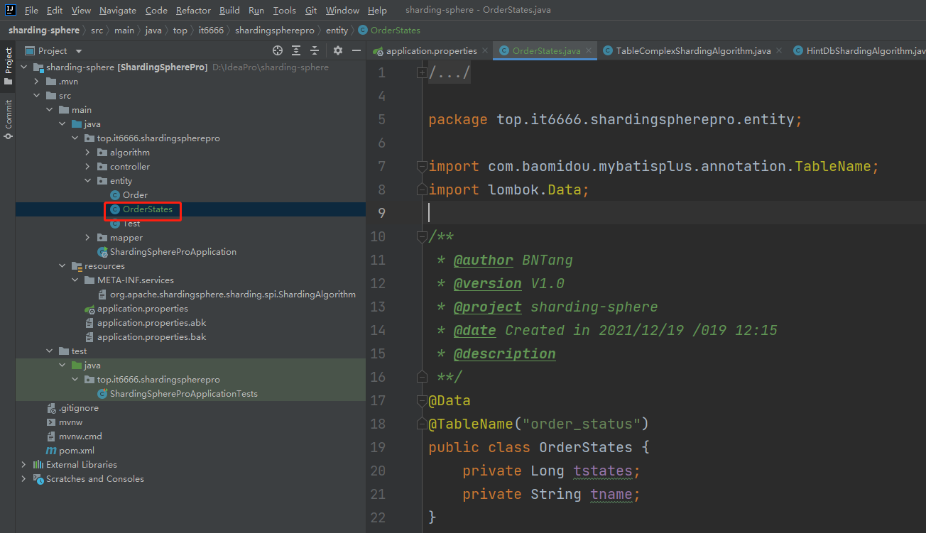The image size is (926, 533).
Task: Click line number 19 in gutter
Action: tap(378, 447)
